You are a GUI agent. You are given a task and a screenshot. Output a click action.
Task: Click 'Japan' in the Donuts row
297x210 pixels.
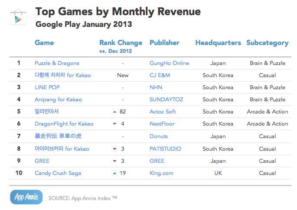(x=218, y=136)
